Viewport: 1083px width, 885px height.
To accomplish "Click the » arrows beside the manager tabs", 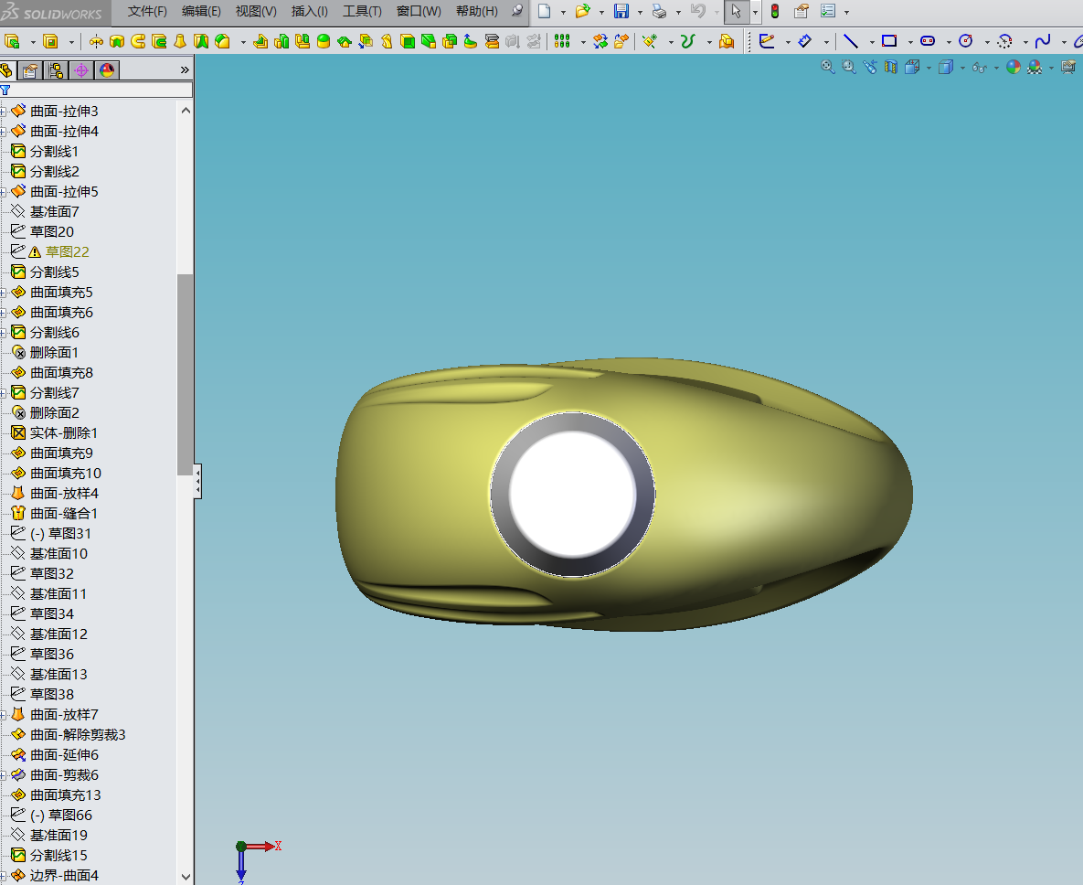I will (185, 69).
